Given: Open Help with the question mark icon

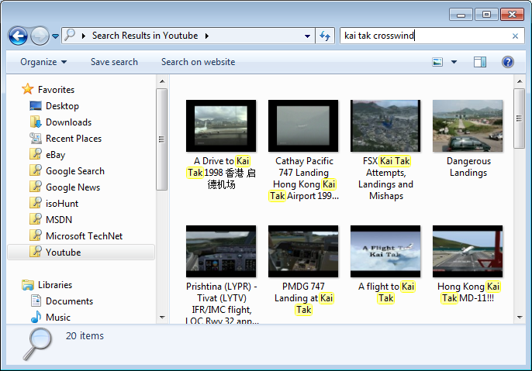Looking at the screenshot, I should tap(507, 62).
